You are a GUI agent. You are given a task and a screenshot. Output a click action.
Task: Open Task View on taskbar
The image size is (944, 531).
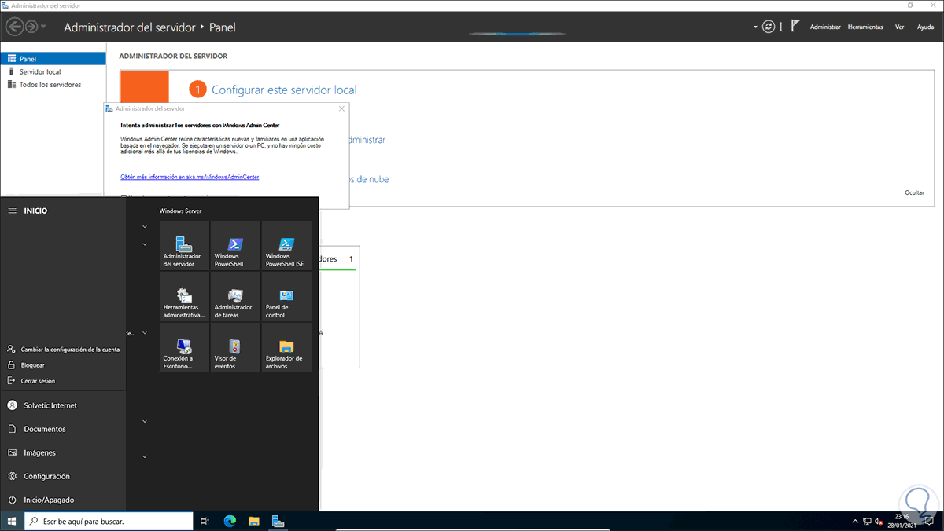205,521
